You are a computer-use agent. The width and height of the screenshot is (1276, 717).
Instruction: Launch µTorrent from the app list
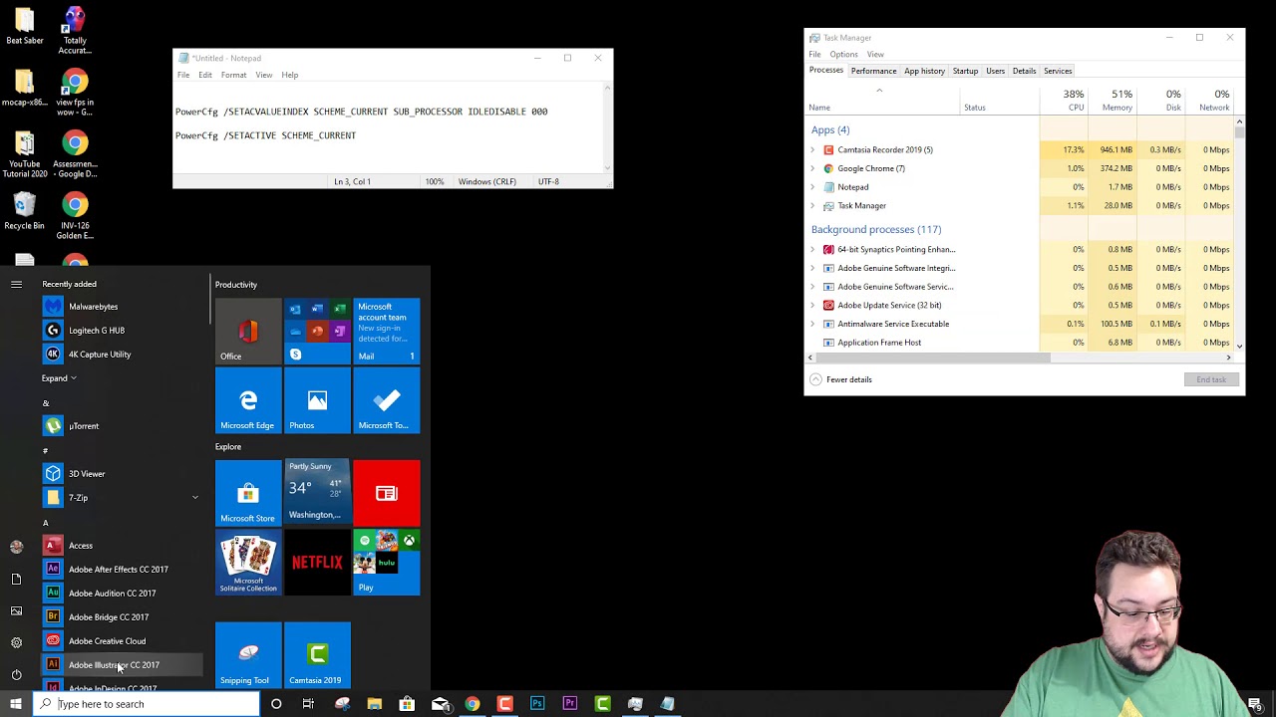tap(122, 426)
